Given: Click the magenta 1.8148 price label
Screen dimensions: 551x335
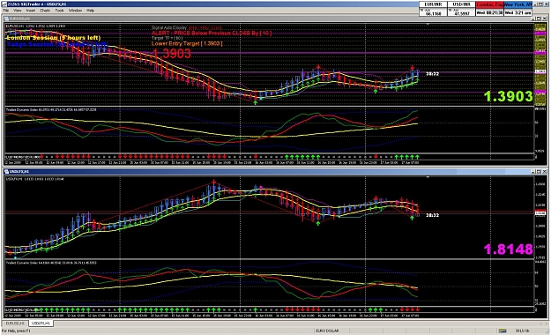Looking at the screenshot, I should [508, 249].
